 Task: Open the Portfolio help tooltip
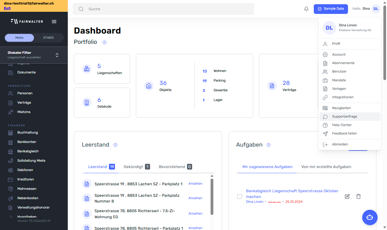[104, 42]
